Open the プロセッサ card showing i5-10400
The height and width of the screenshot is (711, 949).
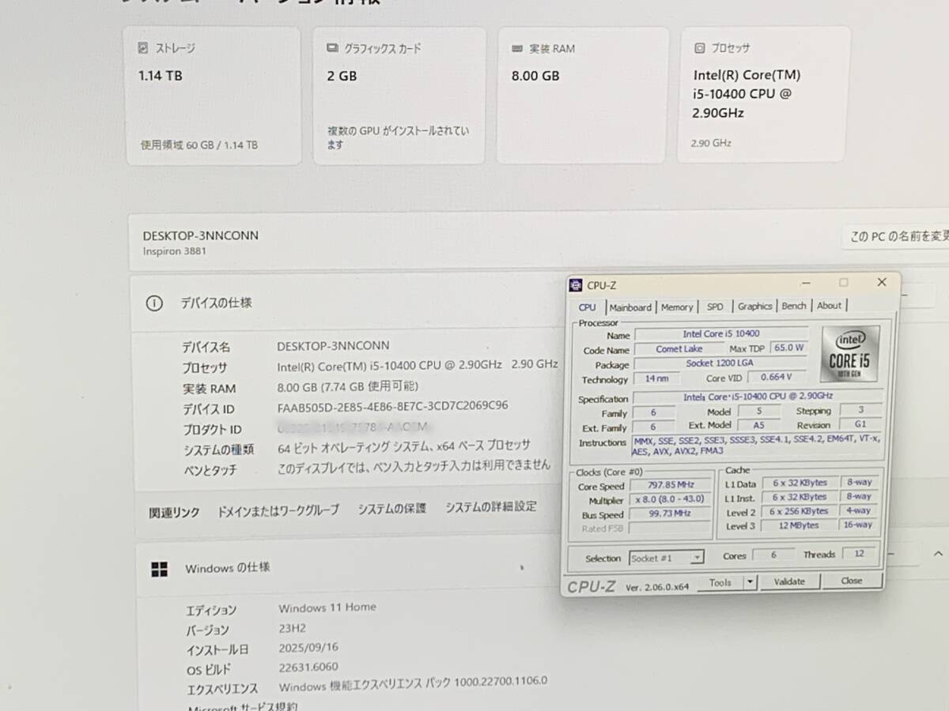pyautogui.click(x=764, y=96)
